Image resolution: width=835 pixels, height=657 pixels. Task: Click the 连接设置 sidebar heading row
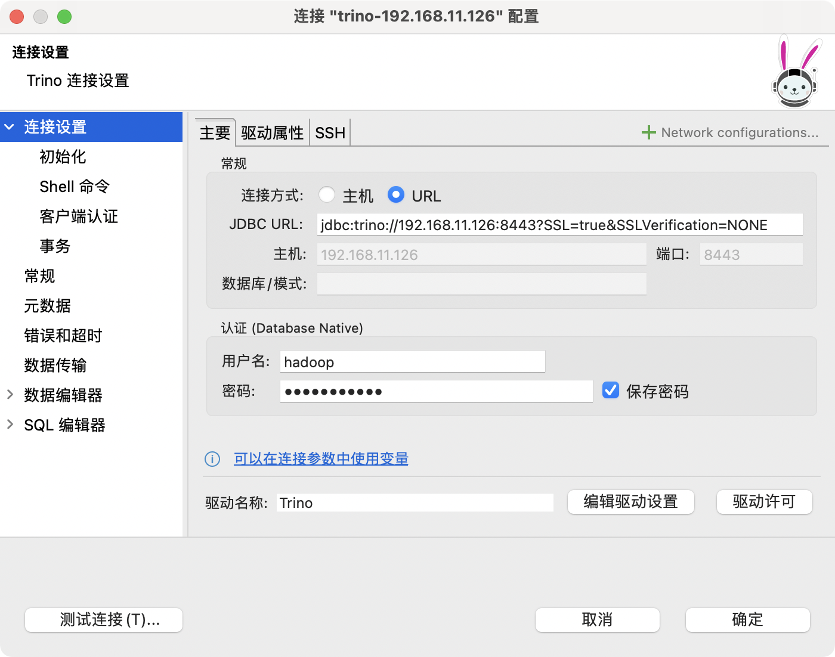coord(91,127)
